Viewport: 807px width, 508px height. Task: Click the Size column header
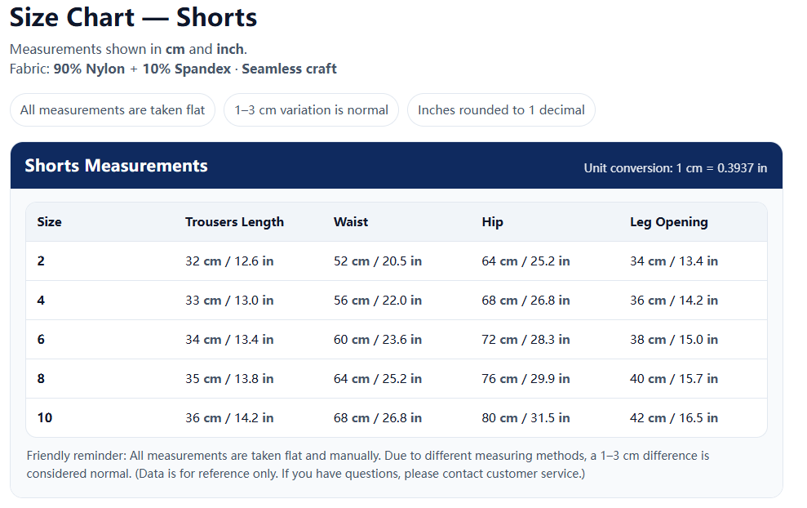50,222
